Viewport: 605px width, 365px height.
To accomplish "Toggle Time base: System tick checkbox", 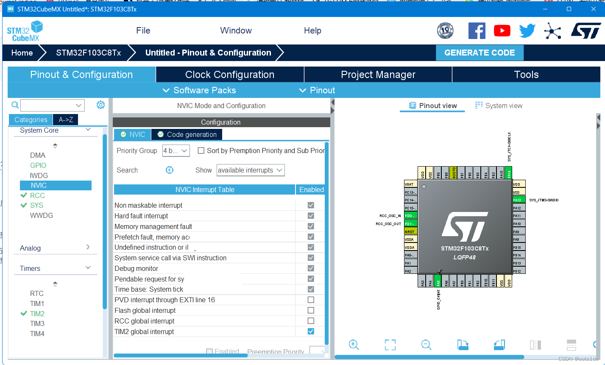I will [x=311, y=289].
